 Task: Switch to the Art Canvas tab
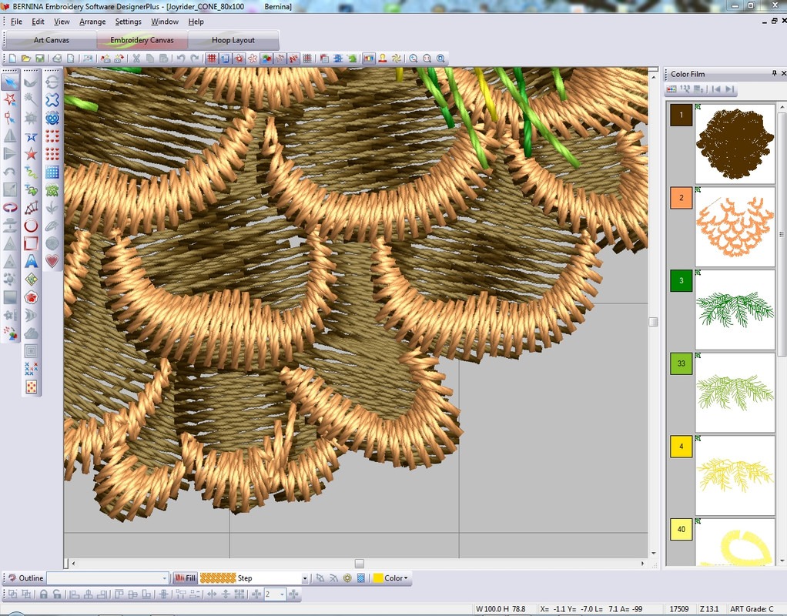(51, 40)
